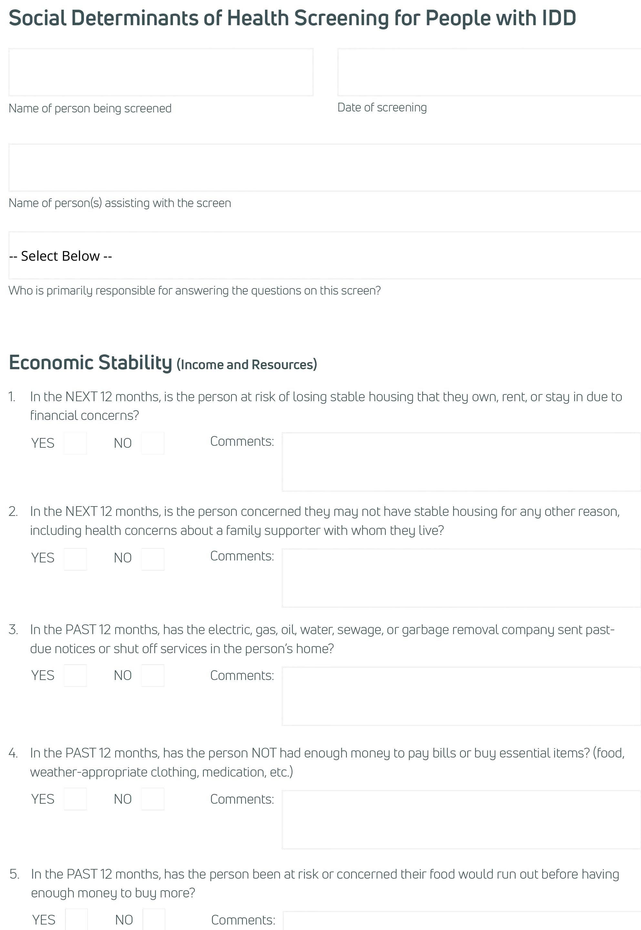Tick YES for question 2 stable housing
Image resolution: width=641 pixels, height=930 pixels.
click(x=75, y=559)
